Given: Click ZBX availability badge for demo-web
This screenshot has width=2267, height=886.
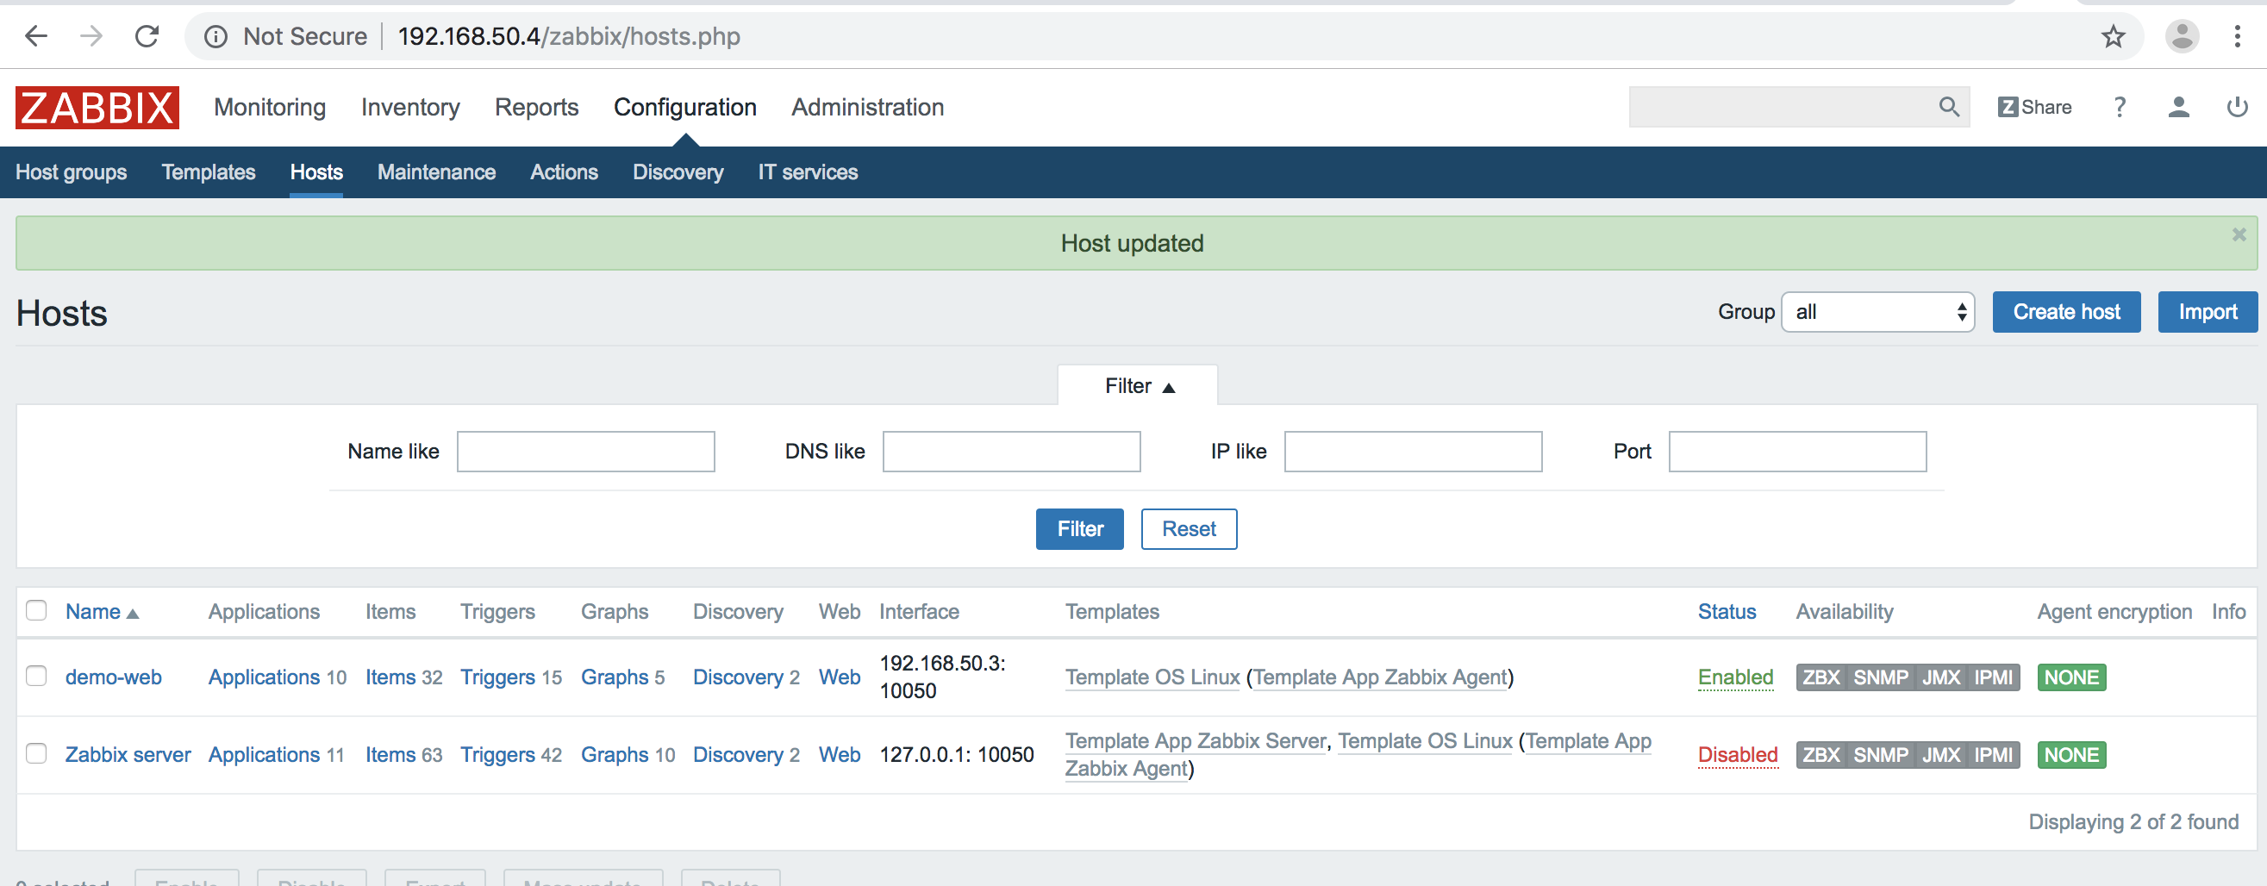Looking at the screenshot, I should [1820, 677].
